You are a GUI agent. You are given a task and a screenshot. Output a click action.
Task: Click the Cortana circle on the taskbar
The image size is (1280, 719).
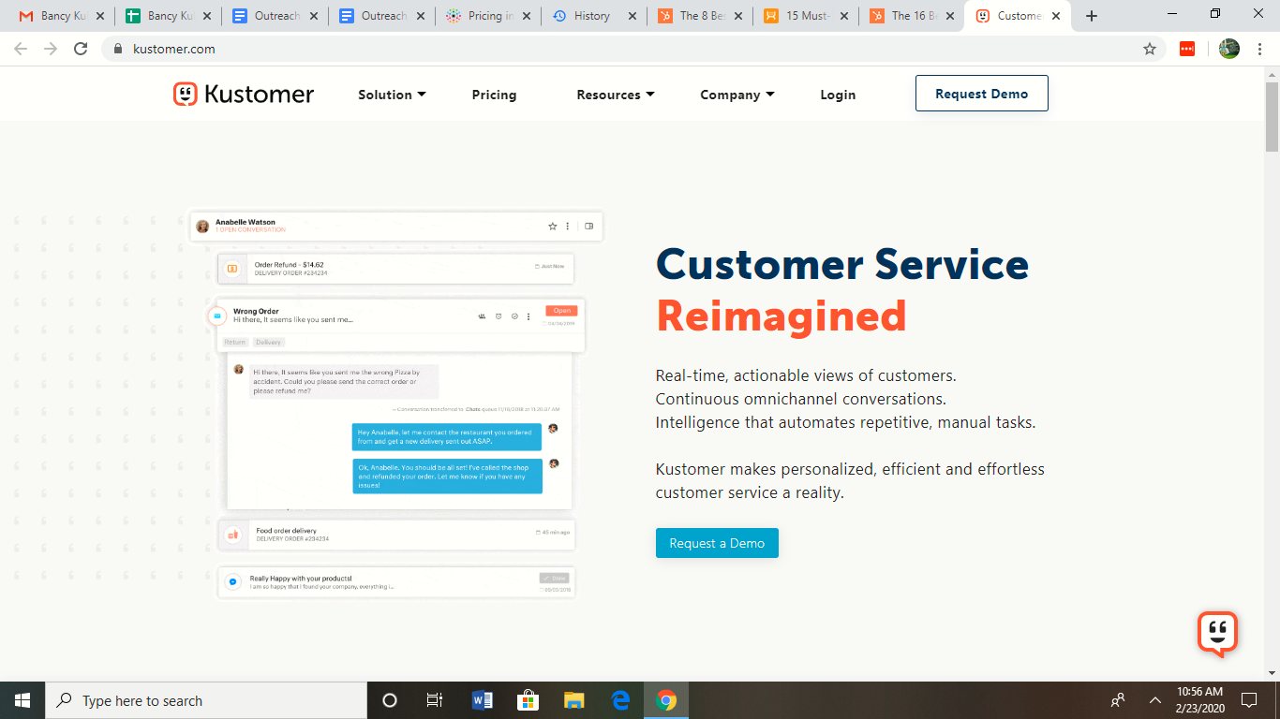[390, 700]
